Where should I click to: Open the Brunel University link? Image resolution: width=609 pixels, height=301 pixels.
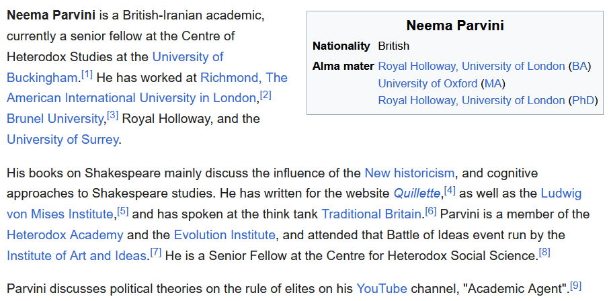click(x=55, y=119)
